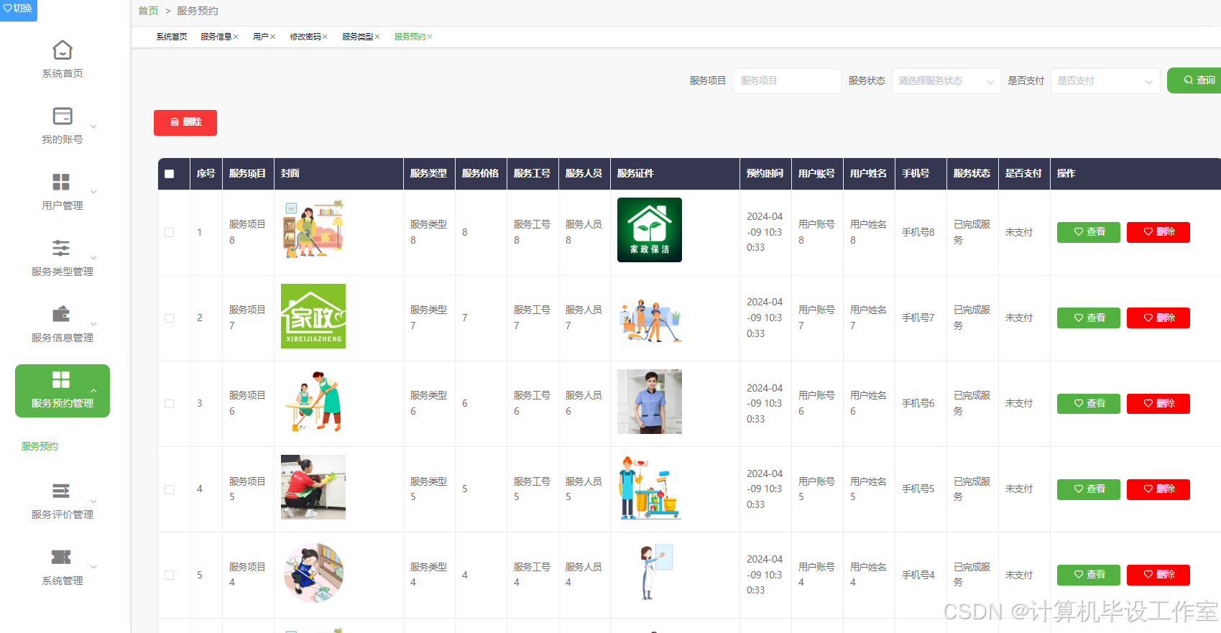Check the box for row 2 服务项目7
This screenshot has width=1221, height=633.
click(x=170, y=318)
